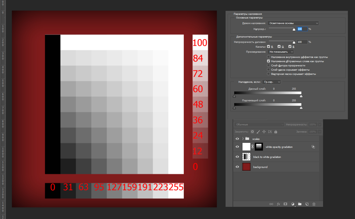Click the layer mask thumbnail on white opacity gradation
This screenshot has width=355, height=219.
click(259, 147)
